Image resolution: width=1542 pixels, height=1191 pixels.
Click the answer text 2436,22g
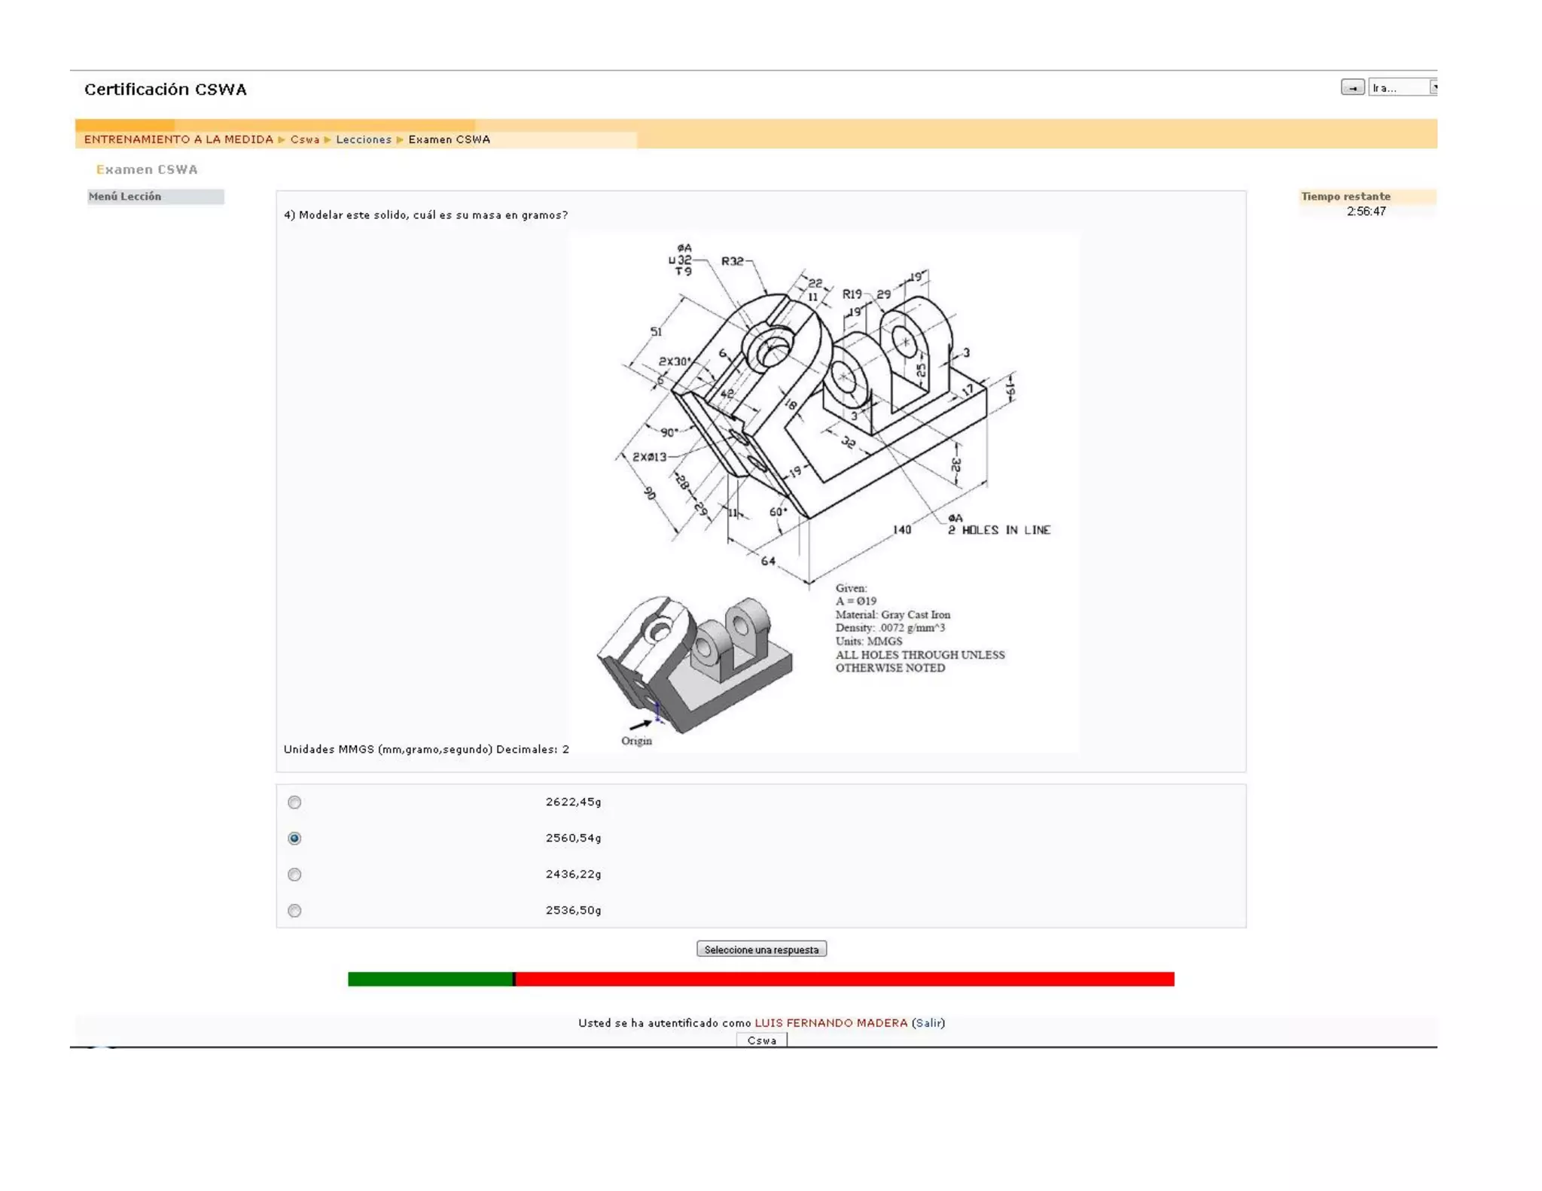(x=574, y=875)
